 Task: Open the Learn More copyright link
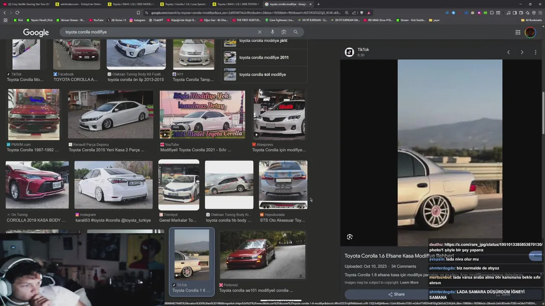click(409, 283)
